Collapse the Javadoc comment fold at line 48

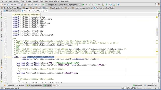[x=12, y=39]
